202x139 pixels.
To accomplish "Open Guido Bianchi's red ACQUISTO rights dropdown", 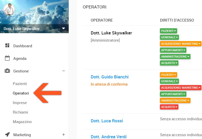I will pyautogui.click(x=169, y=107).
